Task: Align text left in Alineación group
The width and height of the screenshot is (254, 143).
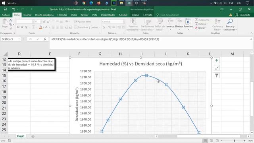Action: coord(54,27)
